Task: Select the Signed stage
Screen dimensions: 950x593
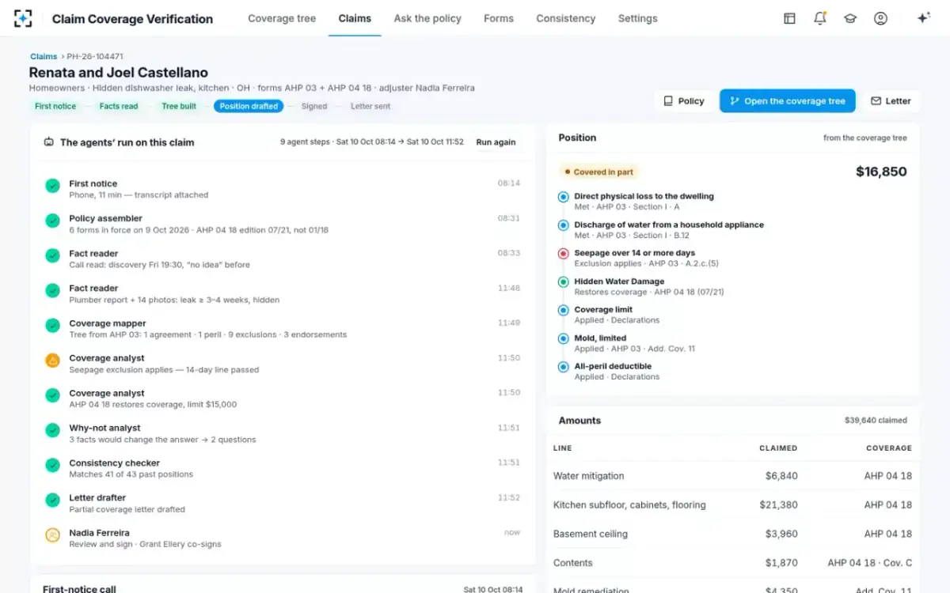Action: click(314, 106)
